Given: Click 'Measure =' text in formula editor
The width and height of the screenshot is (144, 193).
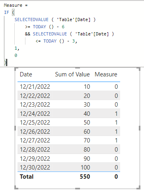Looking at the screenshot, I should (16, 5).
